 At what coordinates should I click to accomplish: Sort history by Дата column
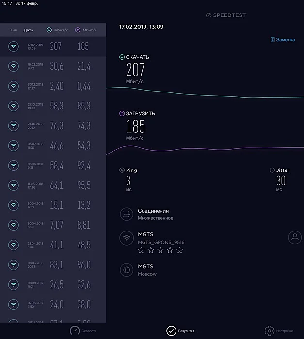(29, 30)
